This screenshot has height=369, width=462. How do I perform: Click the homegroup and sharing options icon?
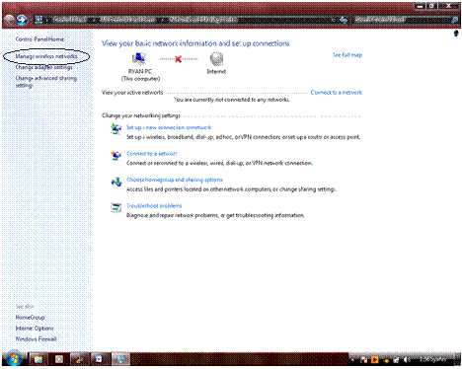[115, 182]
